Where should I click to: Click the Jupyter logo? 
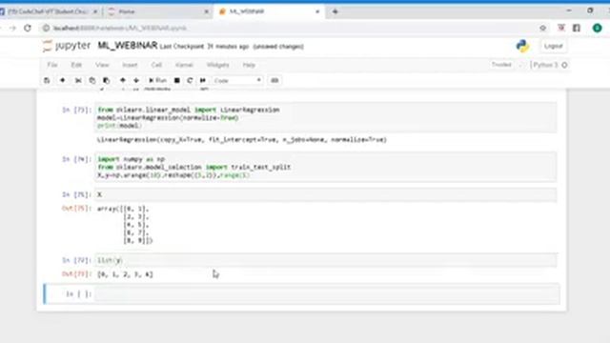coord(67,46)
